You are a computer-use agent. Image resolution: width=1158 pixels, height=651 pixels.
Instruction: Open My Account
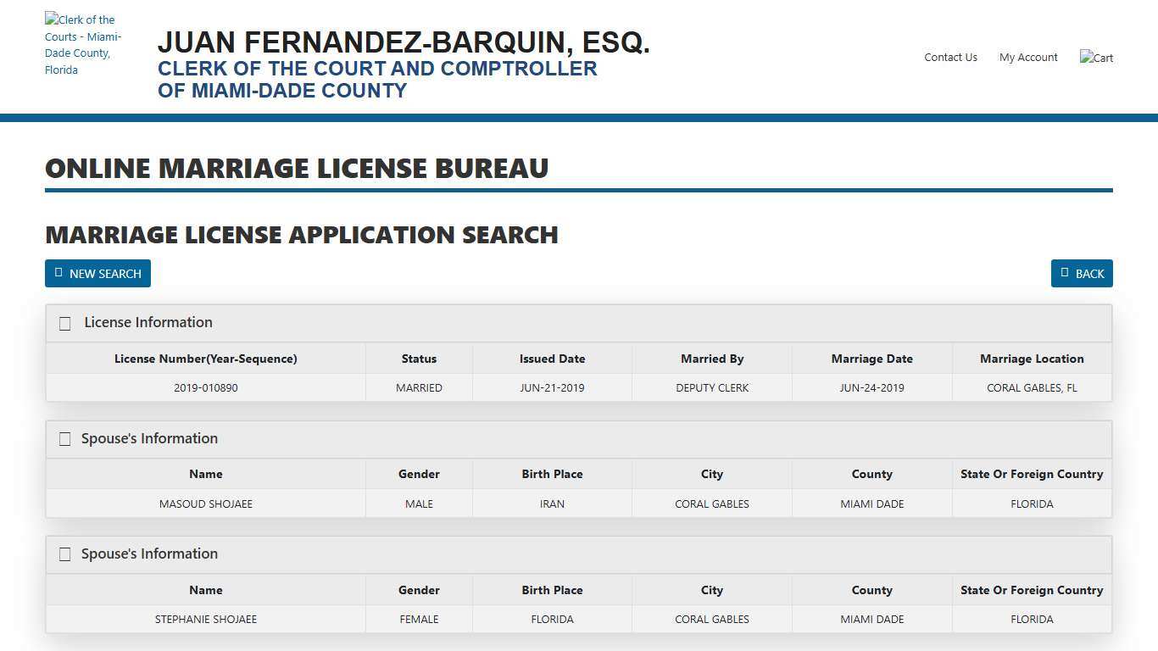[x=1028, y=57]
